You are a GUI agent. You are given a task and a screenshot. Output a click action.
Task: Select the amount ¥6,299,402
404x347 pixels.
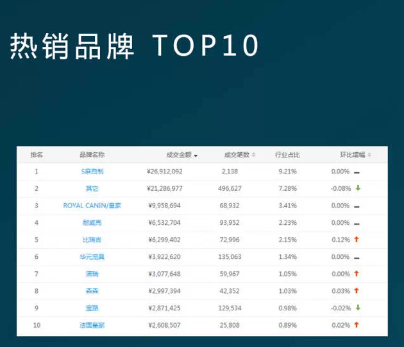point(165,240)
